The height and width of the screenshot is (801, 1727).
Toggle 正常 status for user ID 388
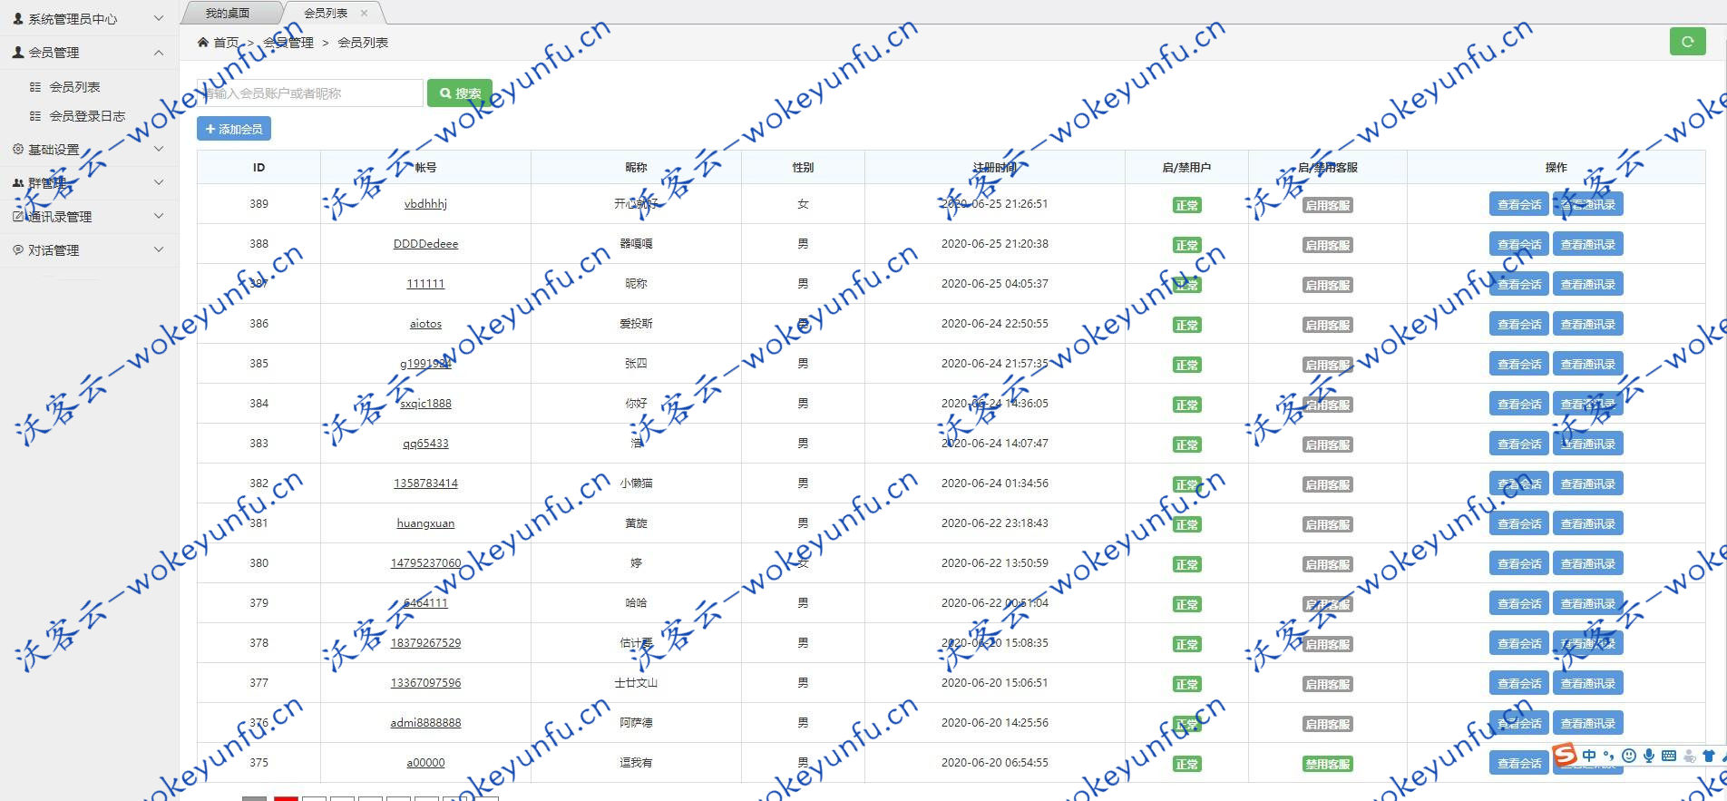click(1186, 245)
